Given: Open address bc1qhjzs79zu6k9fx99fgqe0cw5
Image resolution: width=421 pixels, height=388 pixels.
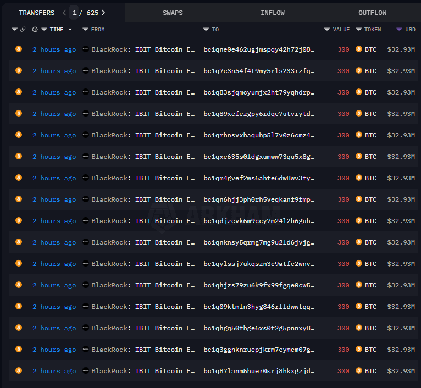Looking at the screenshot, I should pos(259,285).
